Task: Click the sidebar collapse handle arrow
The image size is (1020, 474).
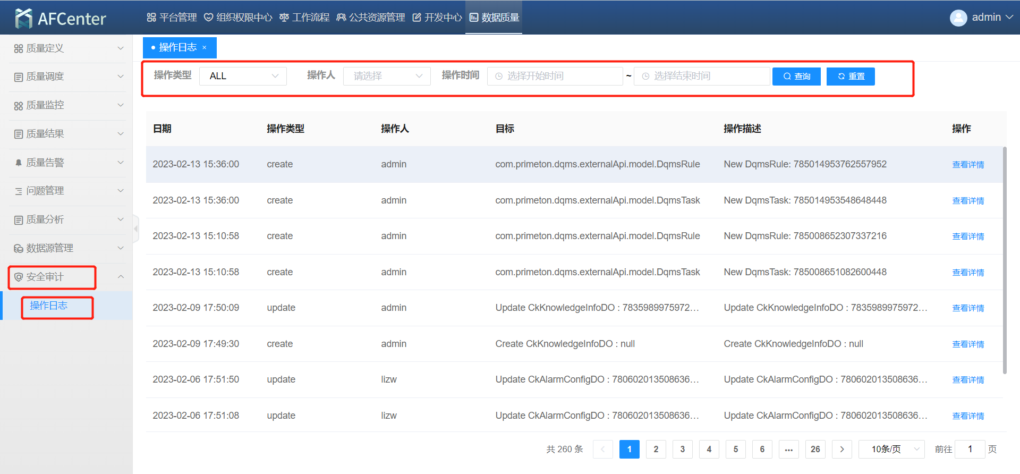Action: [136, 228]
